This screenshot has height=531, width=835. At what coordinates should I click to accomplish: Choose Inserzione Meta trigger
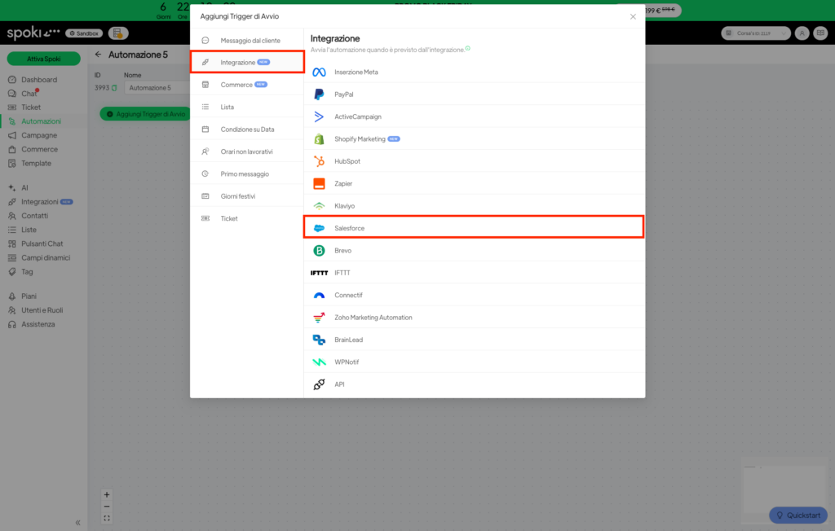[x=356, y=72]
